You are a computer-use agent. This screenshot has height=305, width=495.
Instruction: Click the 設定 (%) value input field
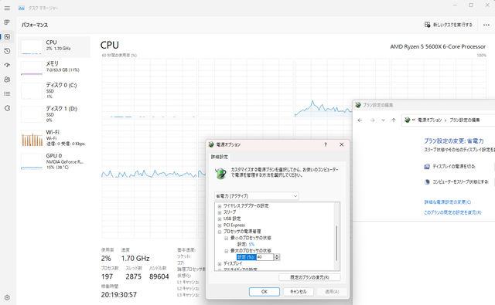point(265,257)
